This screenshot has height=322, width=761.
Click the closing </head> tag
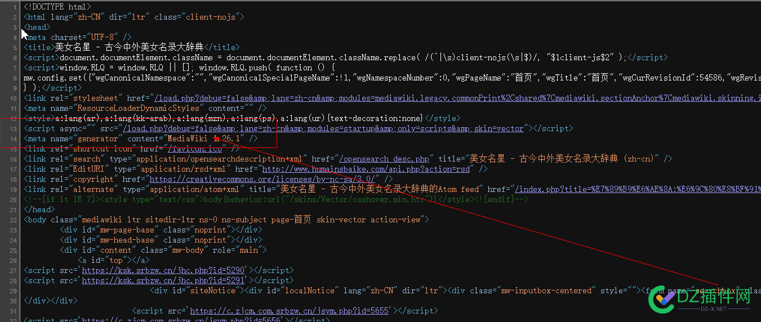tap(39, 209)
